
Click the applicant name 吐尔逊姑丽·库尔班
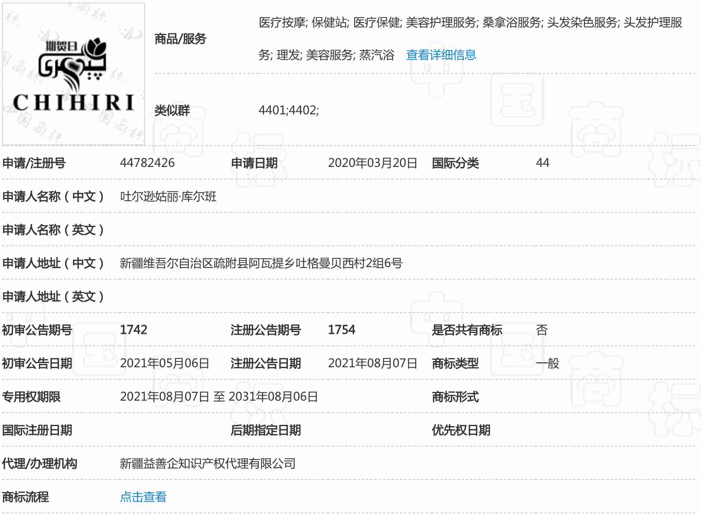pos(168,196)
